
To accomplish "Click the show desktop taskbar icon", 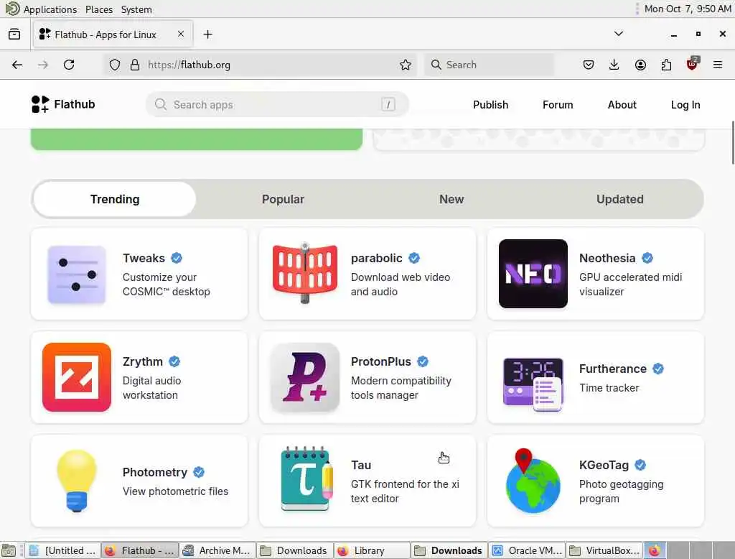I will click(x=9, y=550).
